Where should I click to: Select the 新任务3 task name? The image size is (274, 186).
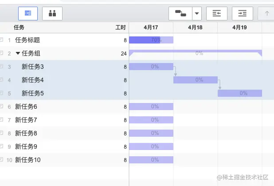33,67
